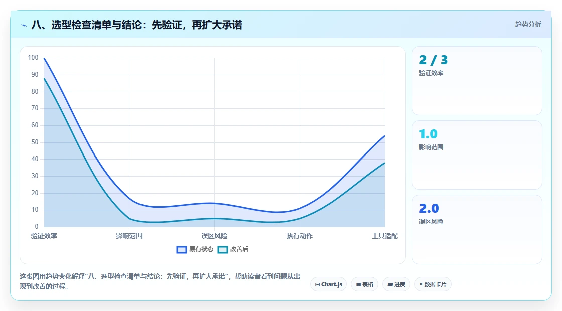Viewport: 562px width, 311px height.
Task: Toggle the 改善后 legend entry
Action: coord(233,249)
